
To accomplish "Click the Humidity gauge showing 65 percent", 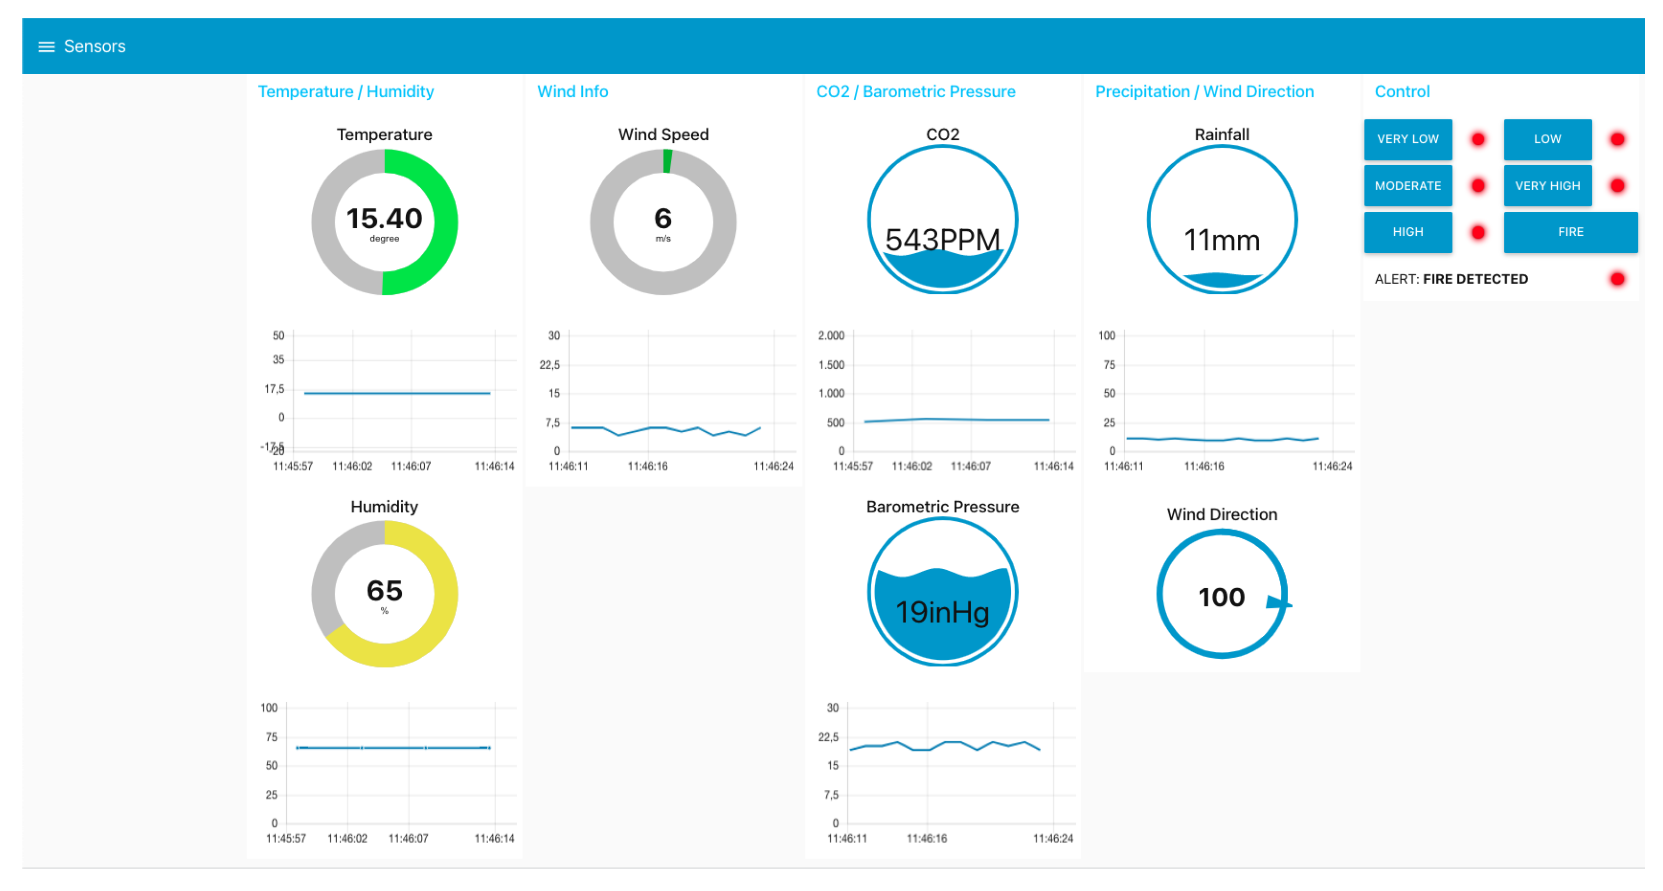I will (x=384, y=594).
